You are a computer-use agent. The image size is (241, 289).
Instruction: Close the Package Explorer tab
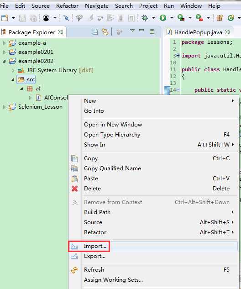61,32
